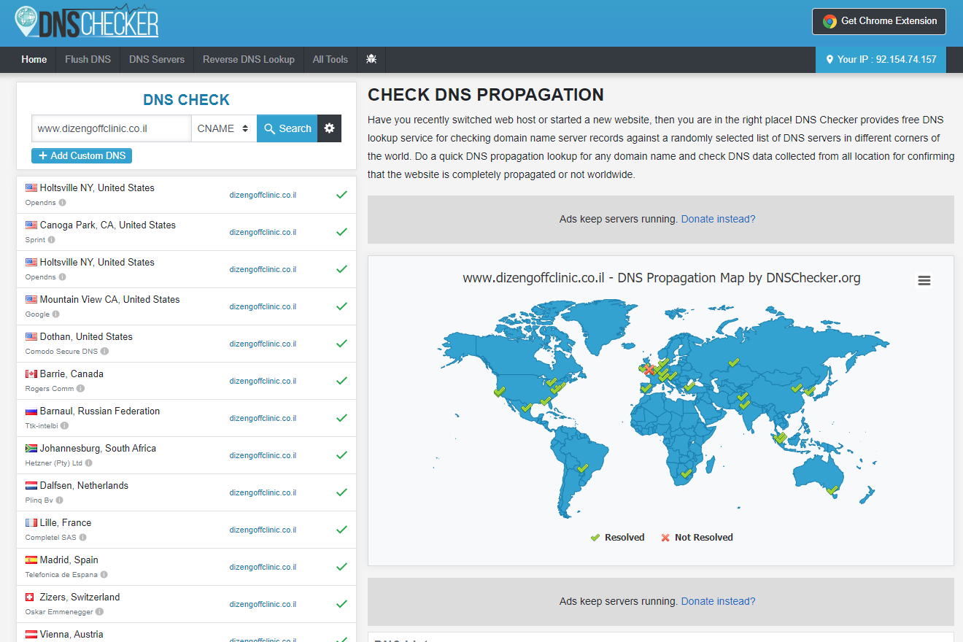Click the Canada flag icon
The height and width of the screenshot is (642, 963).
31,374
